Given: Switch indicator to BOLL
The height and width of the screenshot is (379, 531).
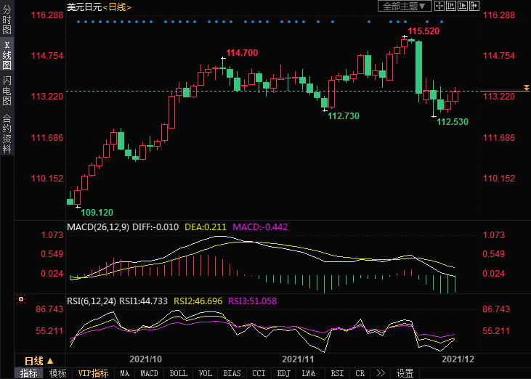Looking at the screenshot, I should [x=177, y=373].
